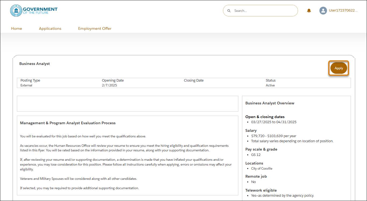Select the agency policy telework line
Image resolution: width=367 pixels, height=201 pixels.
pyautogui.click(x=283, y=195)
